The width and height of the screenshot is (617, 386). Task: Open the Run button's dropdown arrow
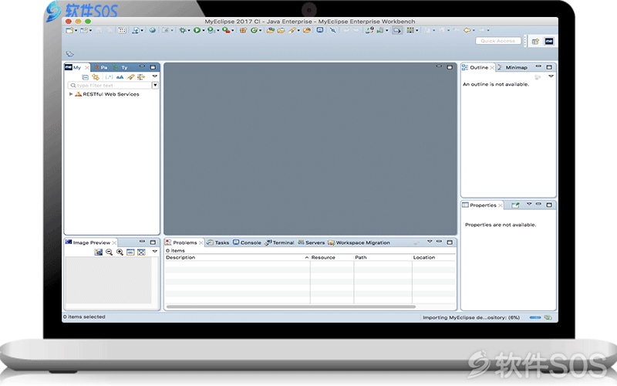tap(203, 31)
